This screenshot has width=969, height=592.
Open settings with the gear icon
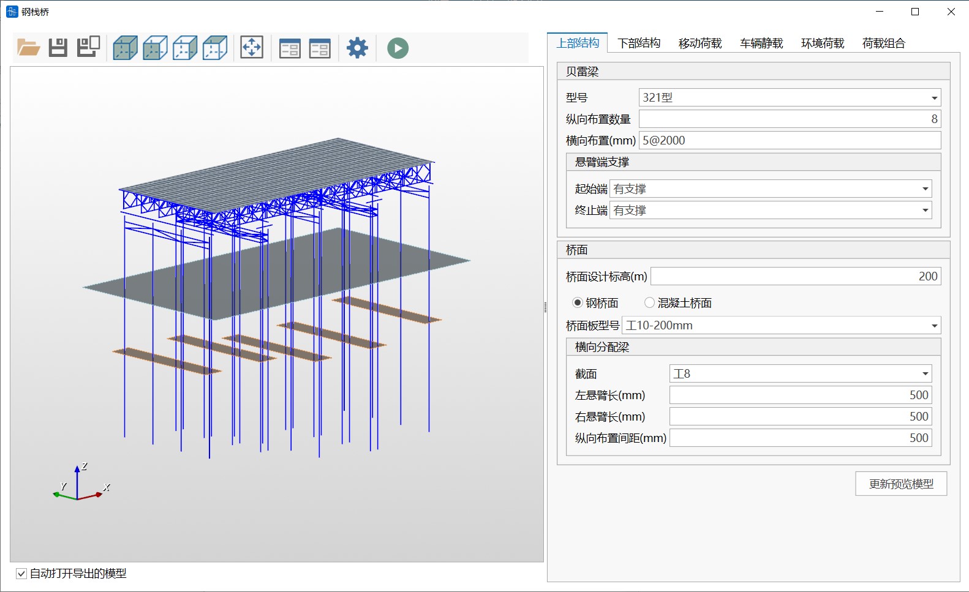click(x=358, y=48)
